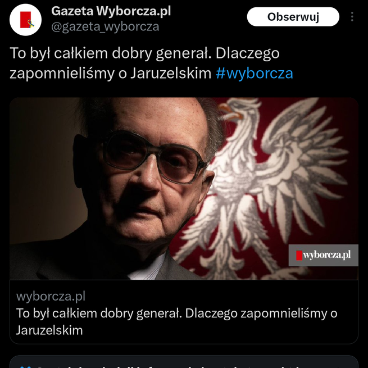Open the Gazeta Wyborcza.pl display name
The image size is (368, 368).
111,11
